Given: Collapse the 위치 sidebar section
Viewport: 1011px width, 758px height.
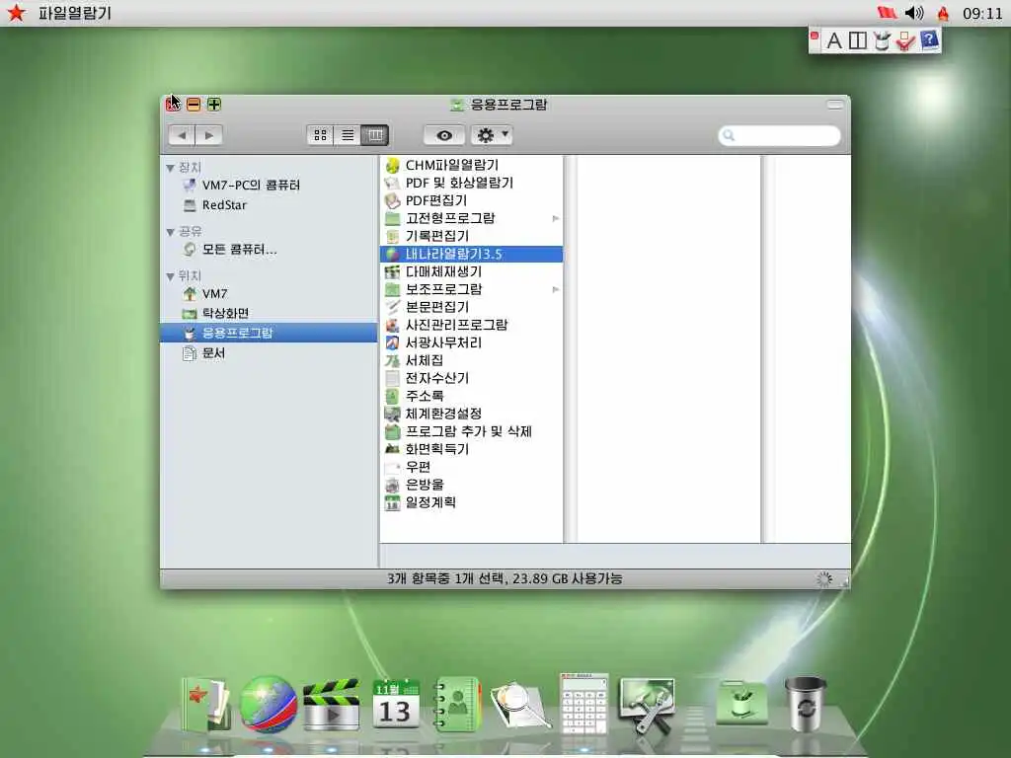Looking at the screenshot, I should pos(170,276).
